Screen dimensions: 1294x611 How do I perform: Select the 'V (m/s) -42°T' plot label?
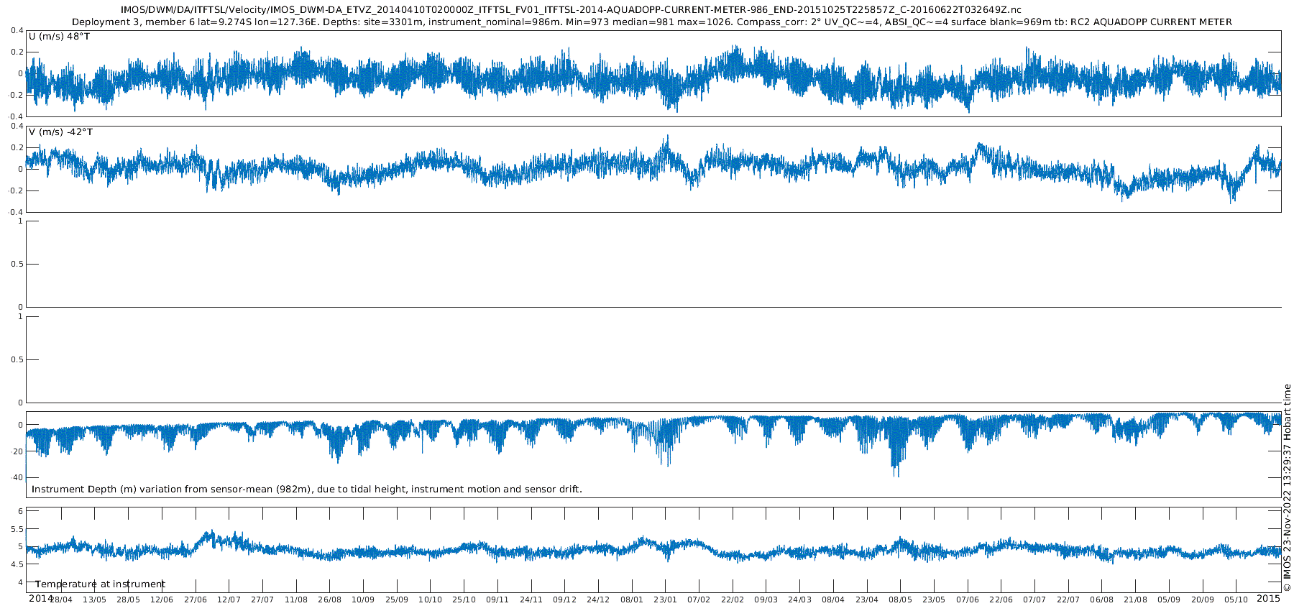(x=60, y=132)
